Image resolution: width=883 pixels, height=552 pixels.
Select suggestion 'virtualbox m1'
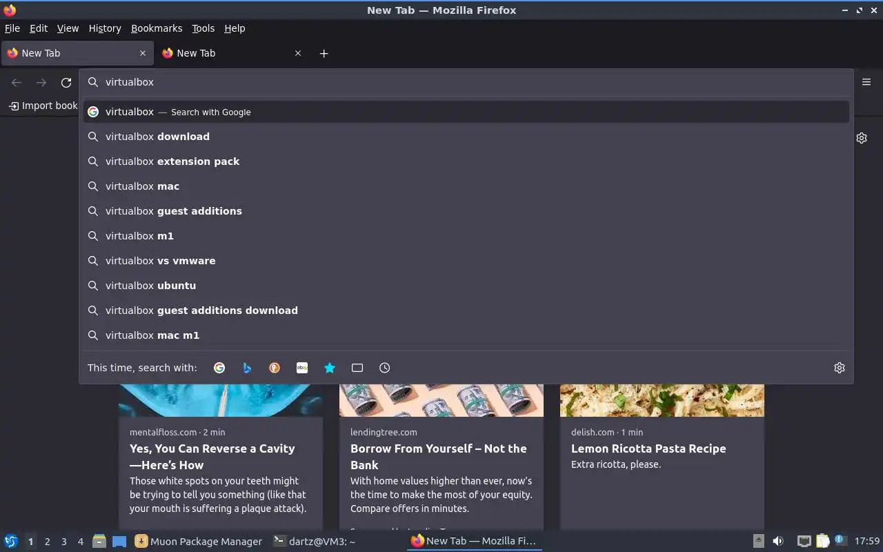(466, 236)
